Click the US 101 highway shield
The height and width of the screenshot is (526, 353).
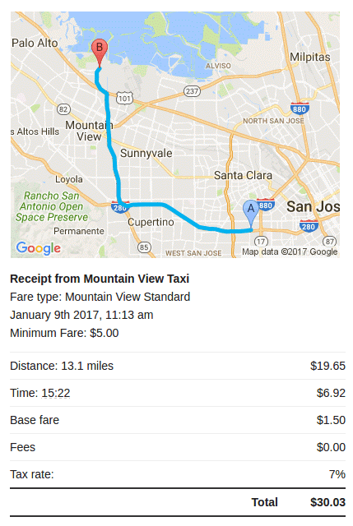(124, 98)
